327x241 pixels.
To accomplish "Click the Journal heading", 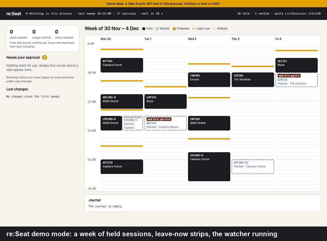I will point(95,200).
